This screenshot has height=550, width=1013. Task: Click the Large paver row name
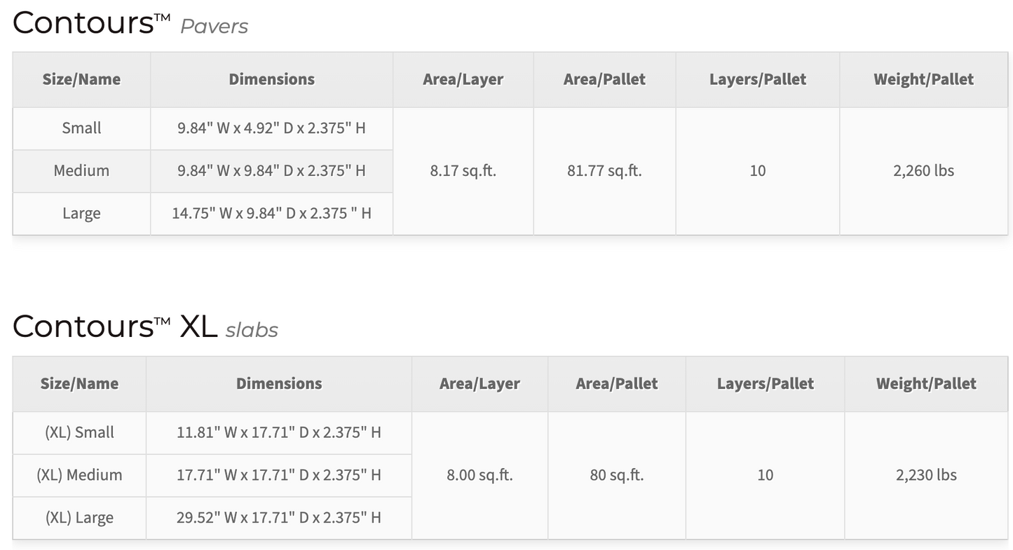[81, 214]
